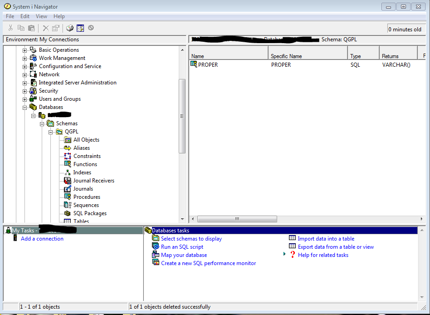Click the Work Management tree icon
The image size is (430, 315).
pos(33,58)
